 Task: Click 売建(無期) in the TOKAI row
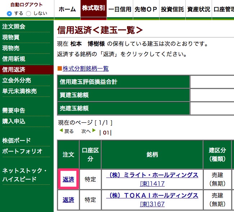coord(217,200)
